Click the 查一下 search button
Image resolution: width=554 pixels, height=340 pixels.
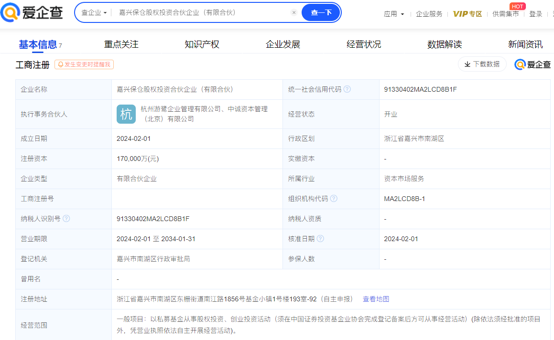point(321,12)
